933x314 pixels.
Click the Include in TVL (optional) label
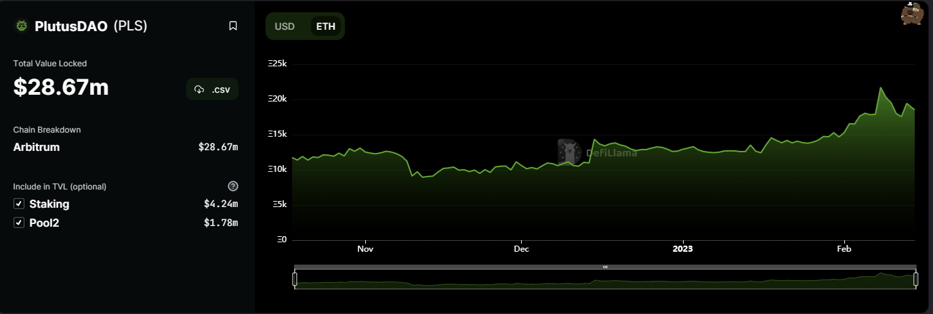(60, 186)
